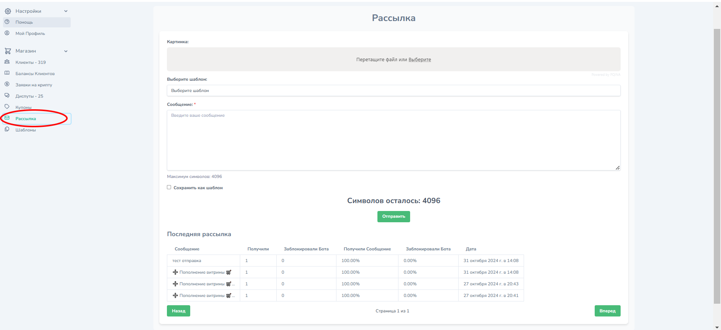Click the Символов осталось: 4096 counter
Image resolution: width=721 pixels, height=330 pixels.
394,201
